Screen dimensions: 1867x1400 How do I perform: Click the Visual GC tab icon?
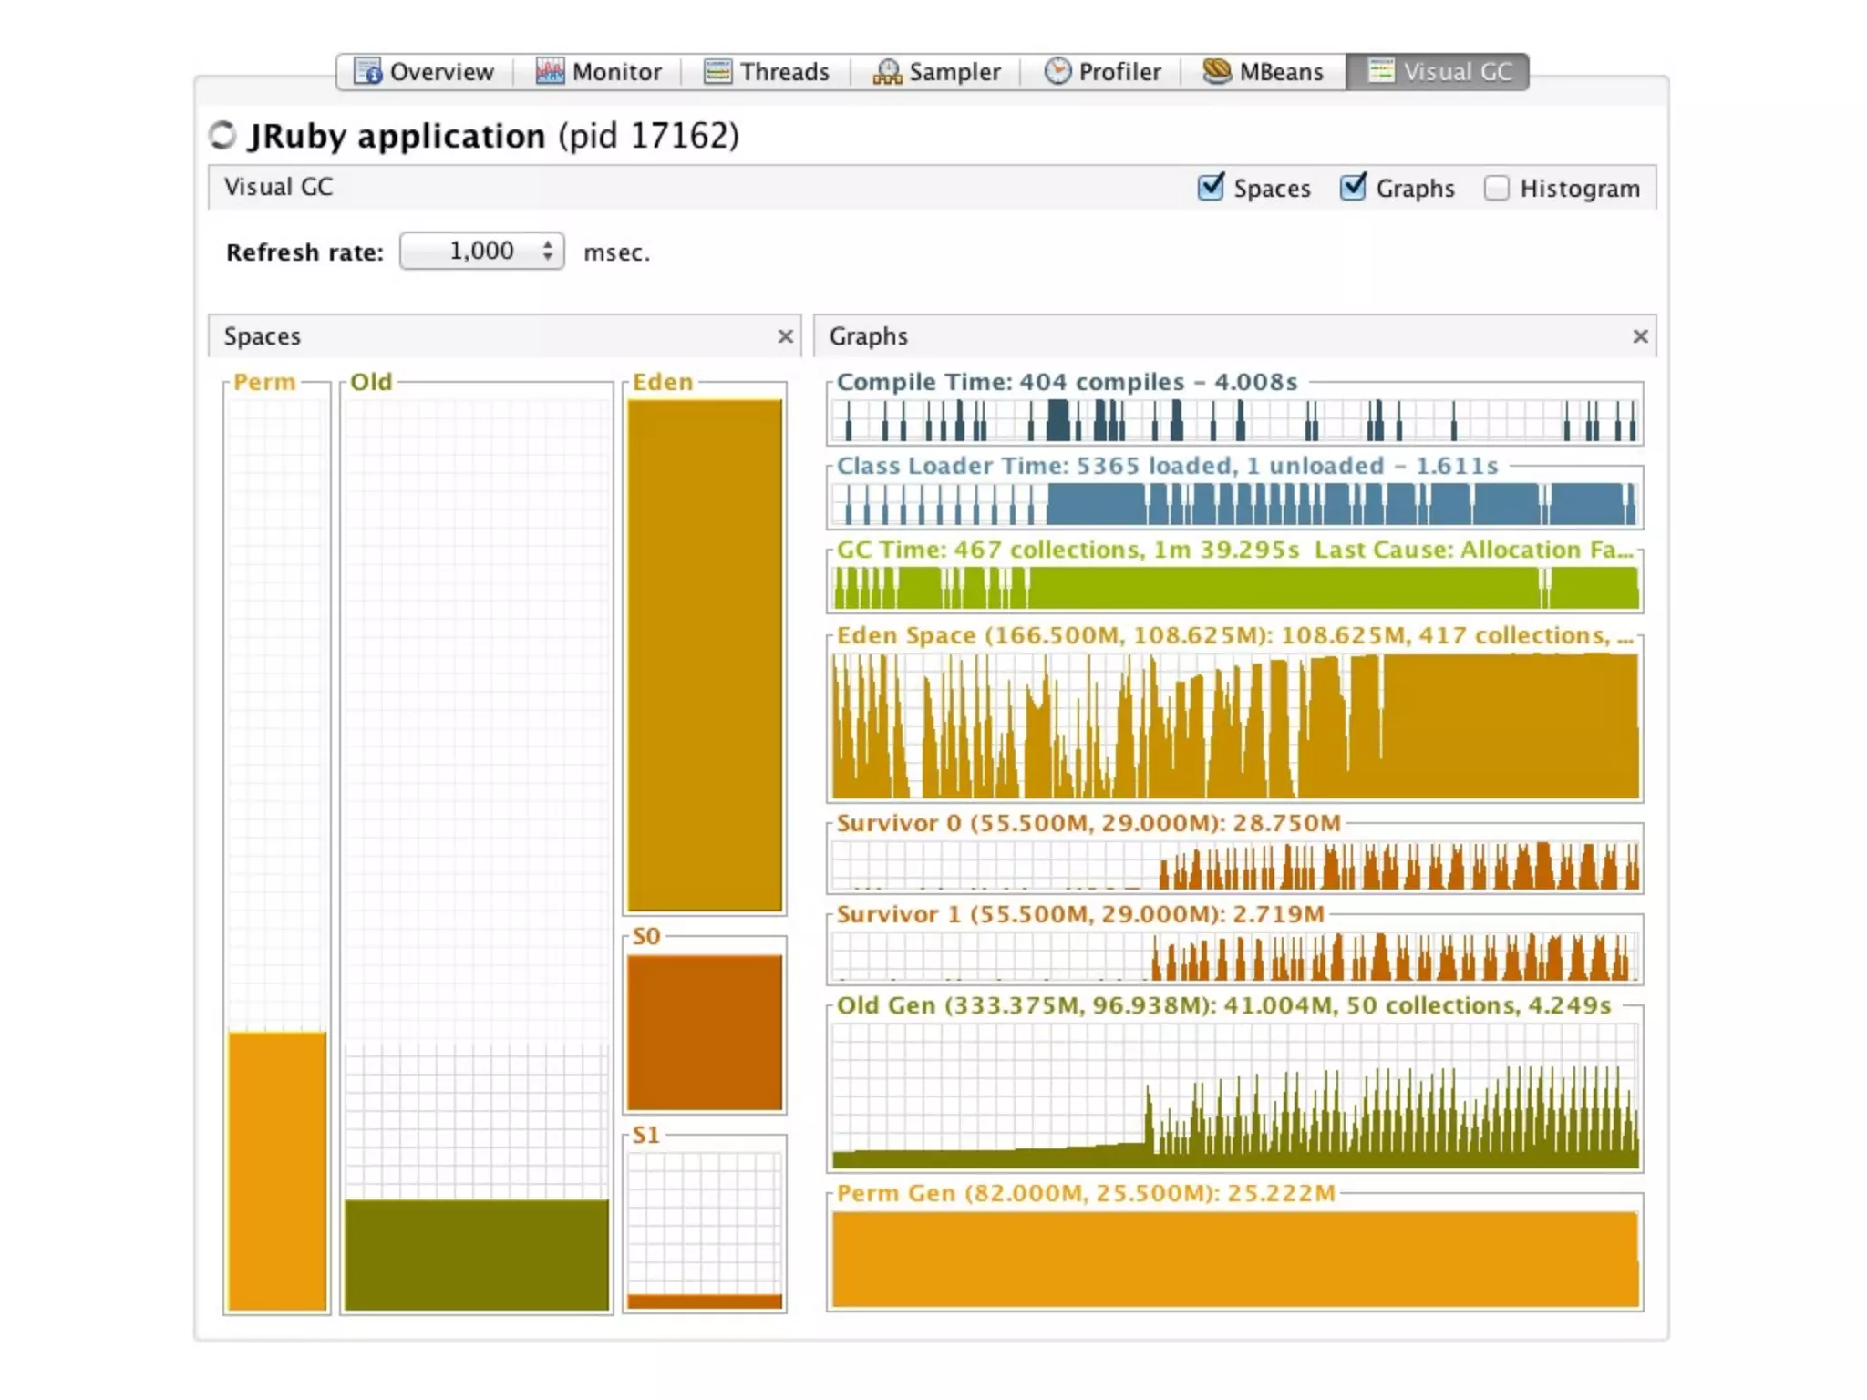point(1381,71)
